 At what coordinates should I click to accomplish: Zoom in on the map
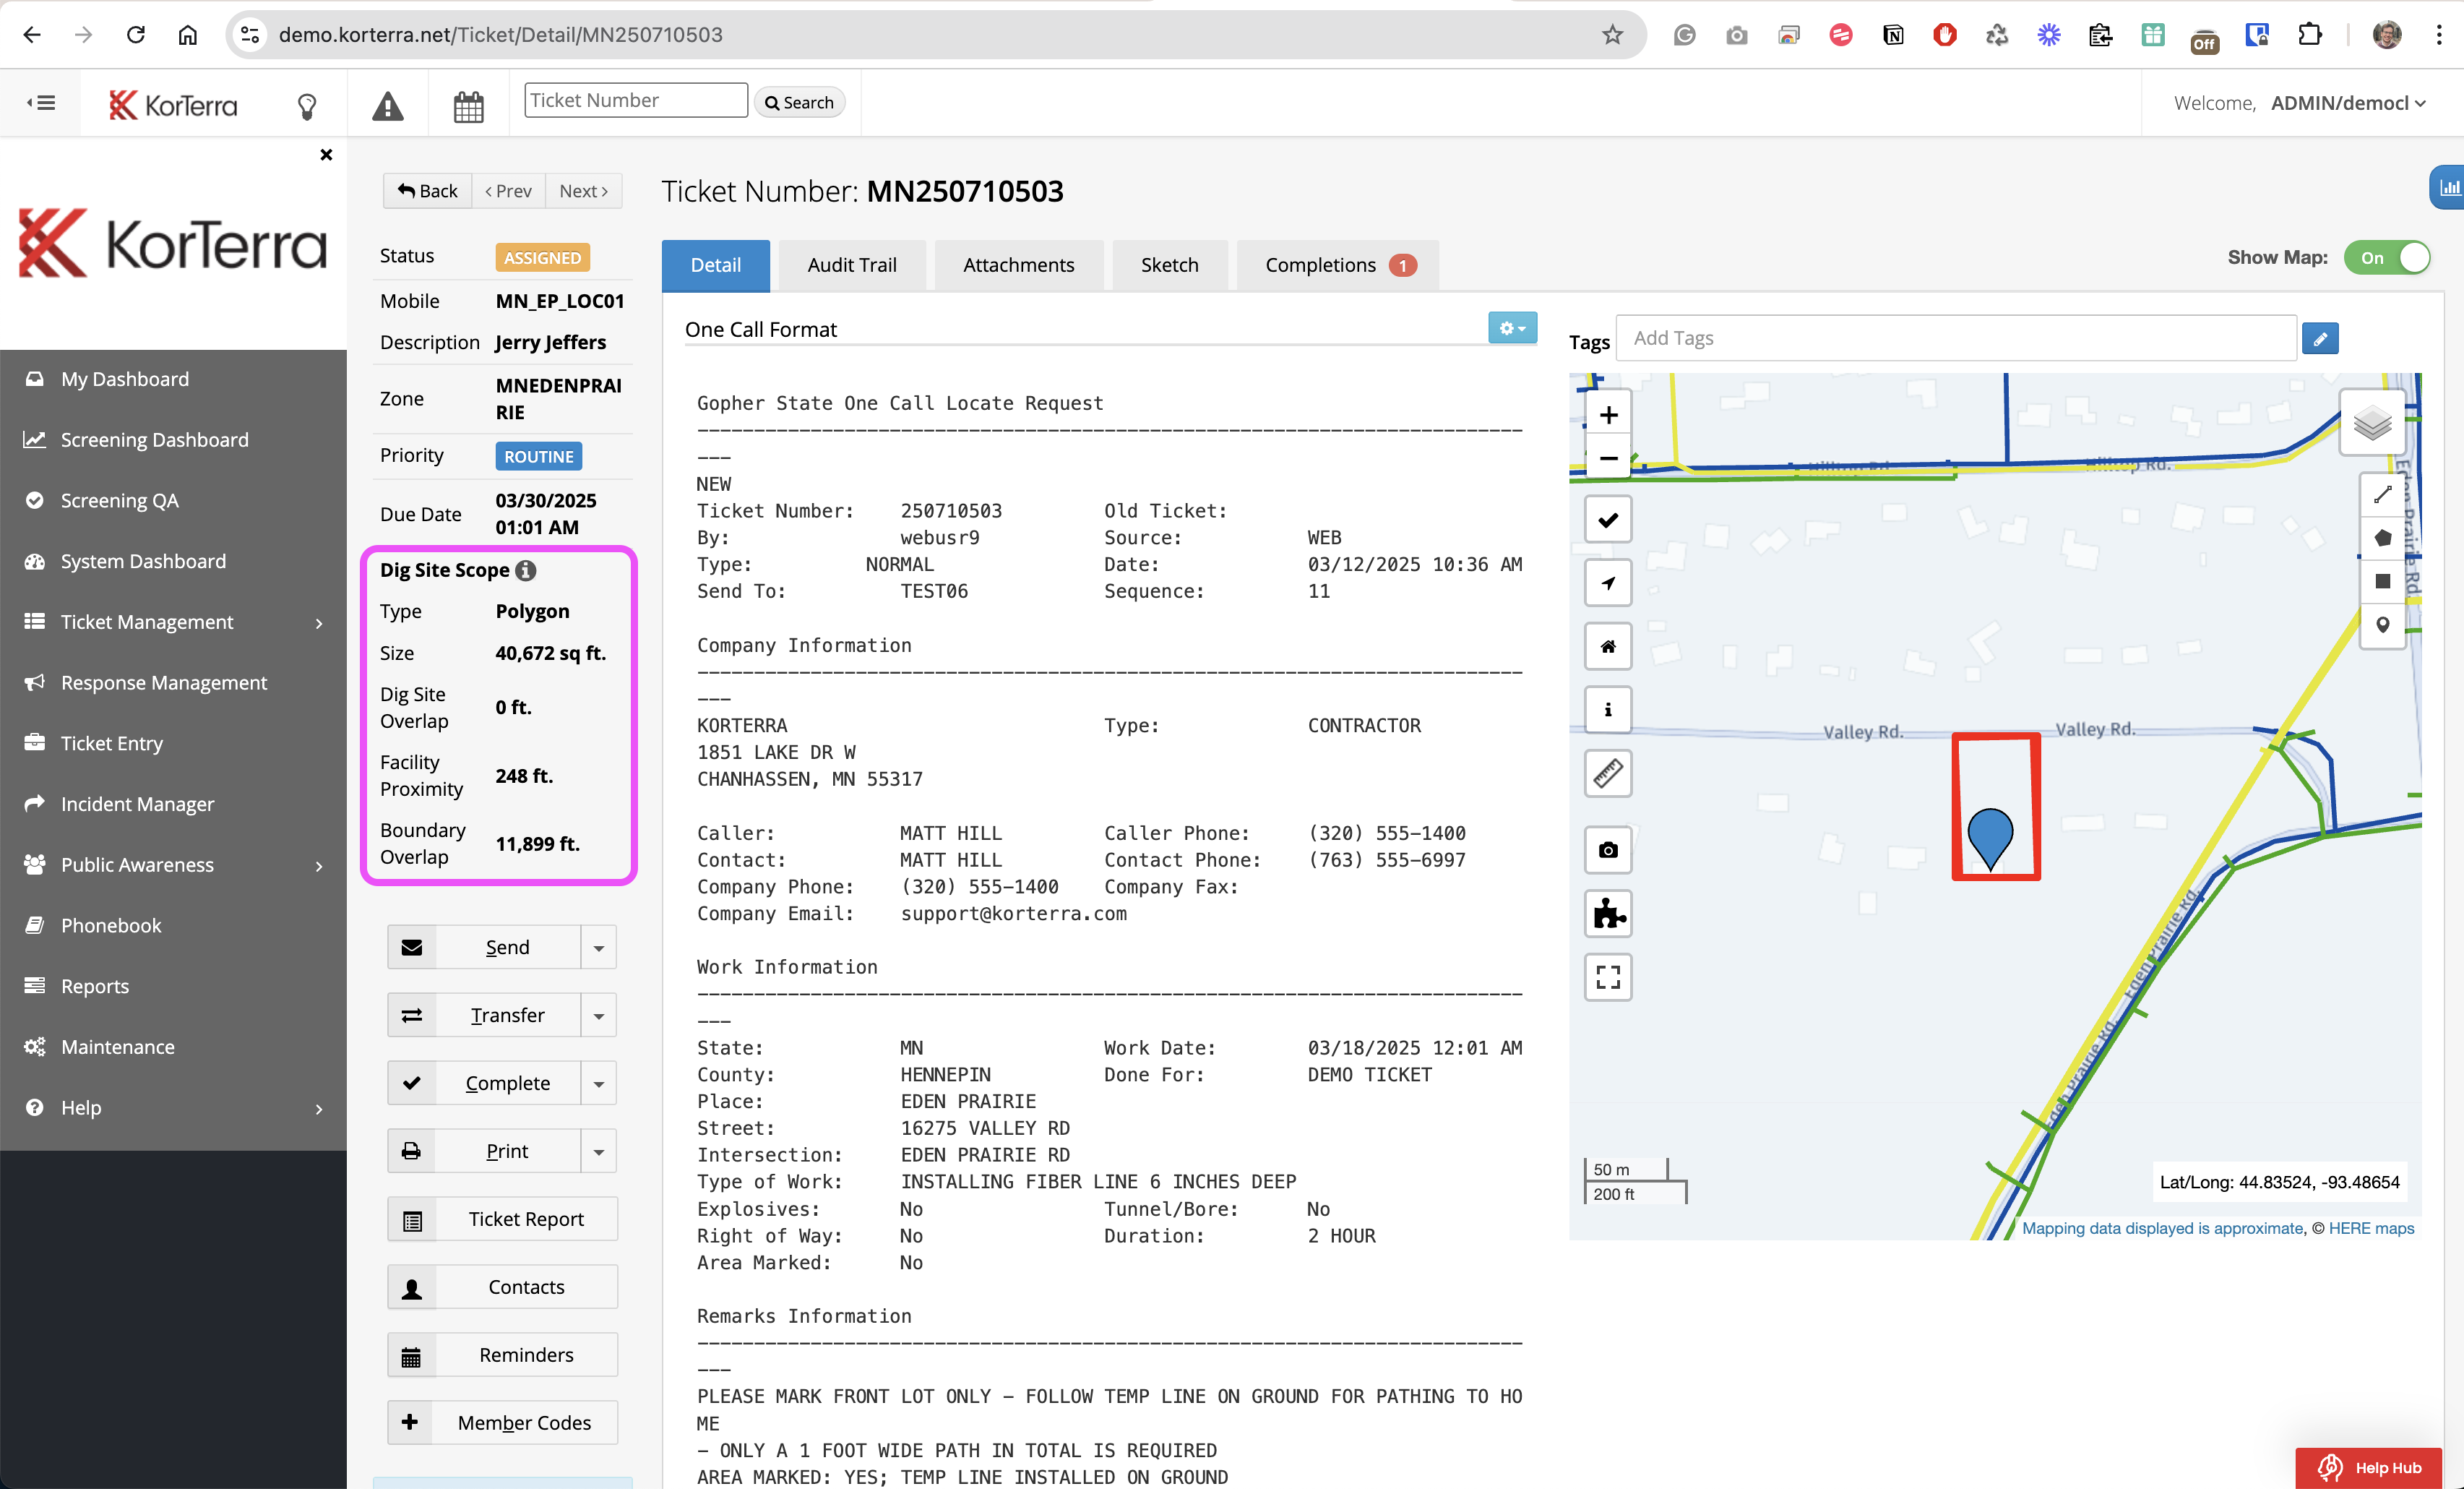pyautogui.click(x=1608, y=414)
